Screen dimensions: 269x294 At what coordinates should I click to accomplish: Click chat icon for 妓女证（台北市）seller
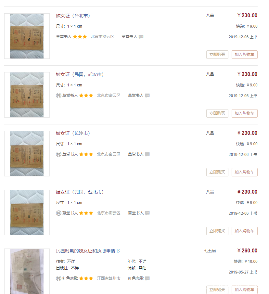pyautogui.click(x=141, y=37)
